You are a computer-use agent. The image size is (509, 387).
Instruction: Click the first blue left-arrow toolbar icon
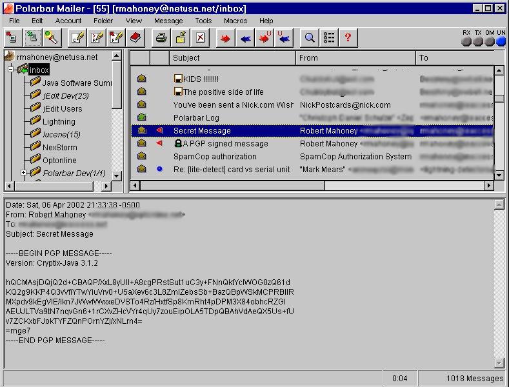245,38
